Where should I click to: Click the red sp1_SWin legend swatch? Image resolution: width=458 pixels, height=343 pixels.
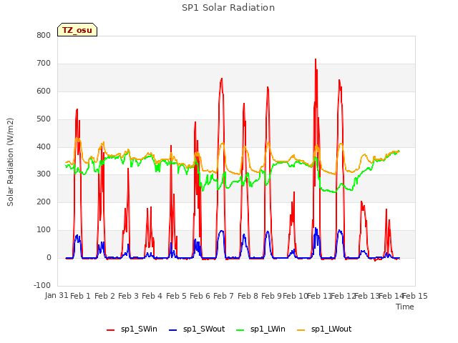tap(111, 330)
